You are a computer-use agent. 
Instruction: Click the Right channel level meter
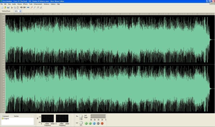click(98, 117)
